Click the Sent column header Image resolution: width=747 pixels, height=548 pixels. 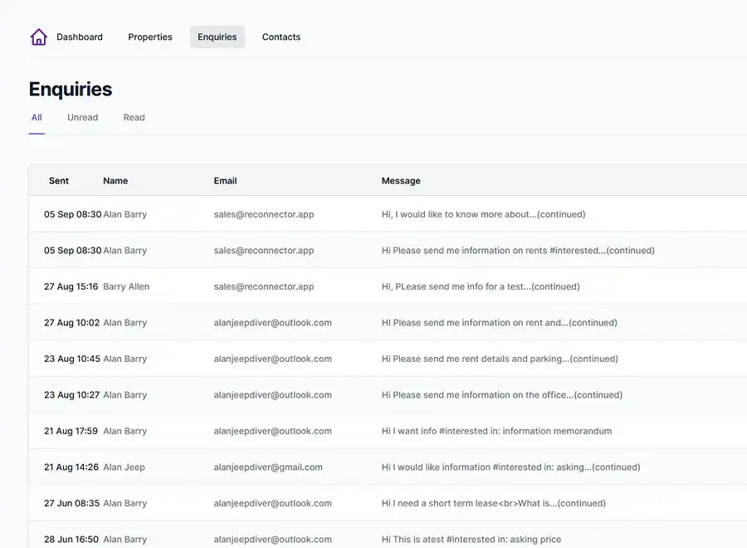coord(59,181)
